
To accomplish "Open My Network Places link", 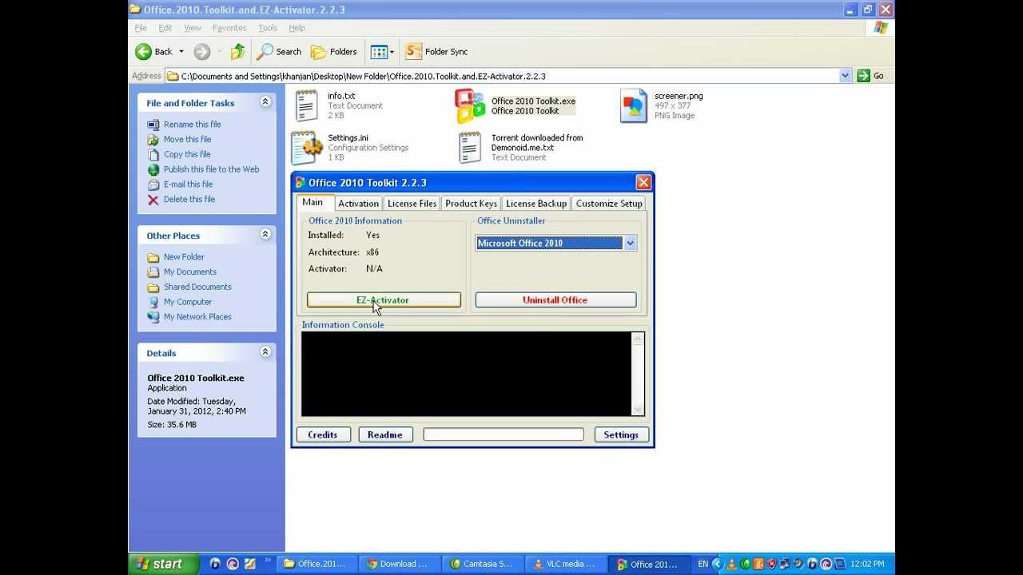I will 197,317.
